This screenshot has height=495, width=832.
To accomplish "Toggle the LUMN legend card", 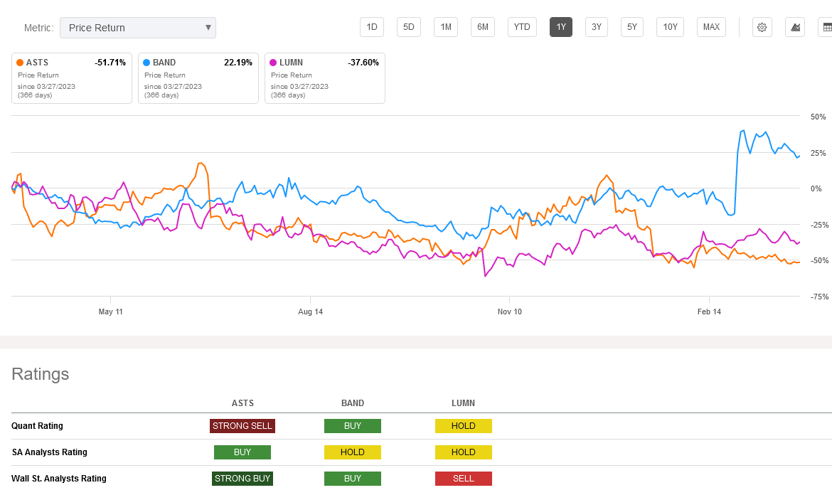I will [325, 78].
